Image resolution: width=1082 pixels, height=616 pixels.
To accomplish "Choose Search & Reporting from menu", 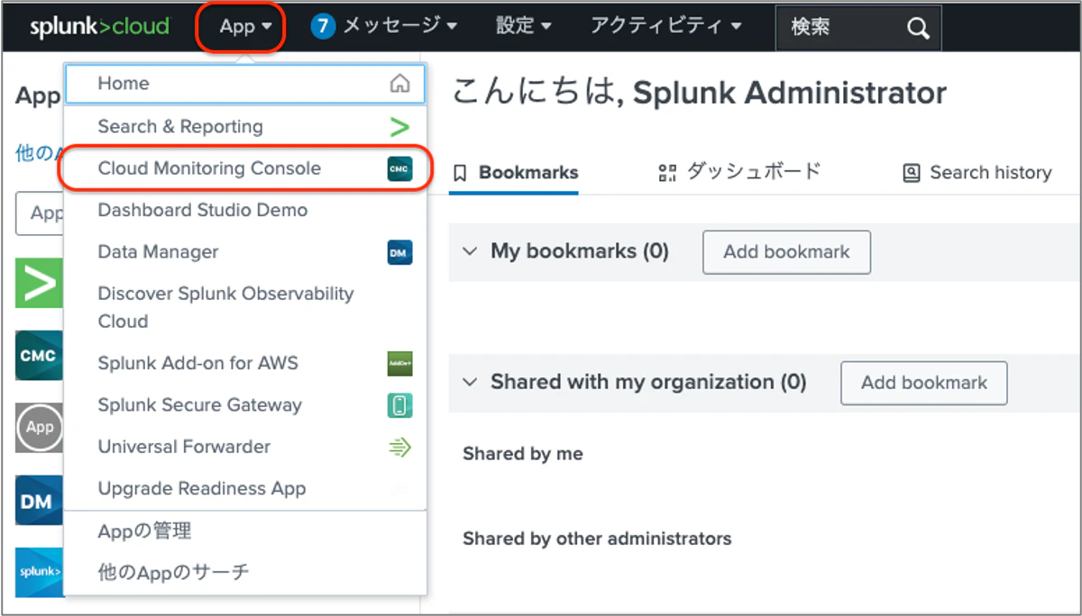I will [245, 127].
